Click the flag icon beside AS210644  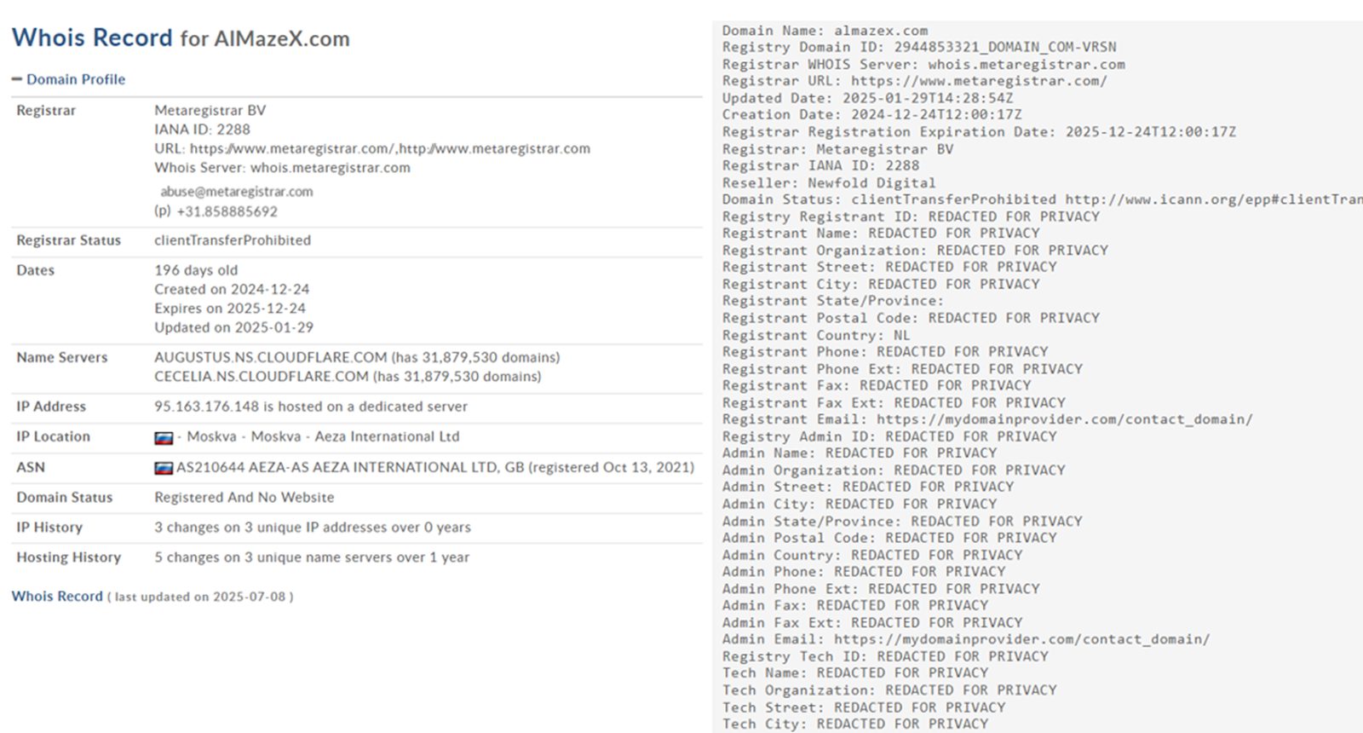[164, 468]
